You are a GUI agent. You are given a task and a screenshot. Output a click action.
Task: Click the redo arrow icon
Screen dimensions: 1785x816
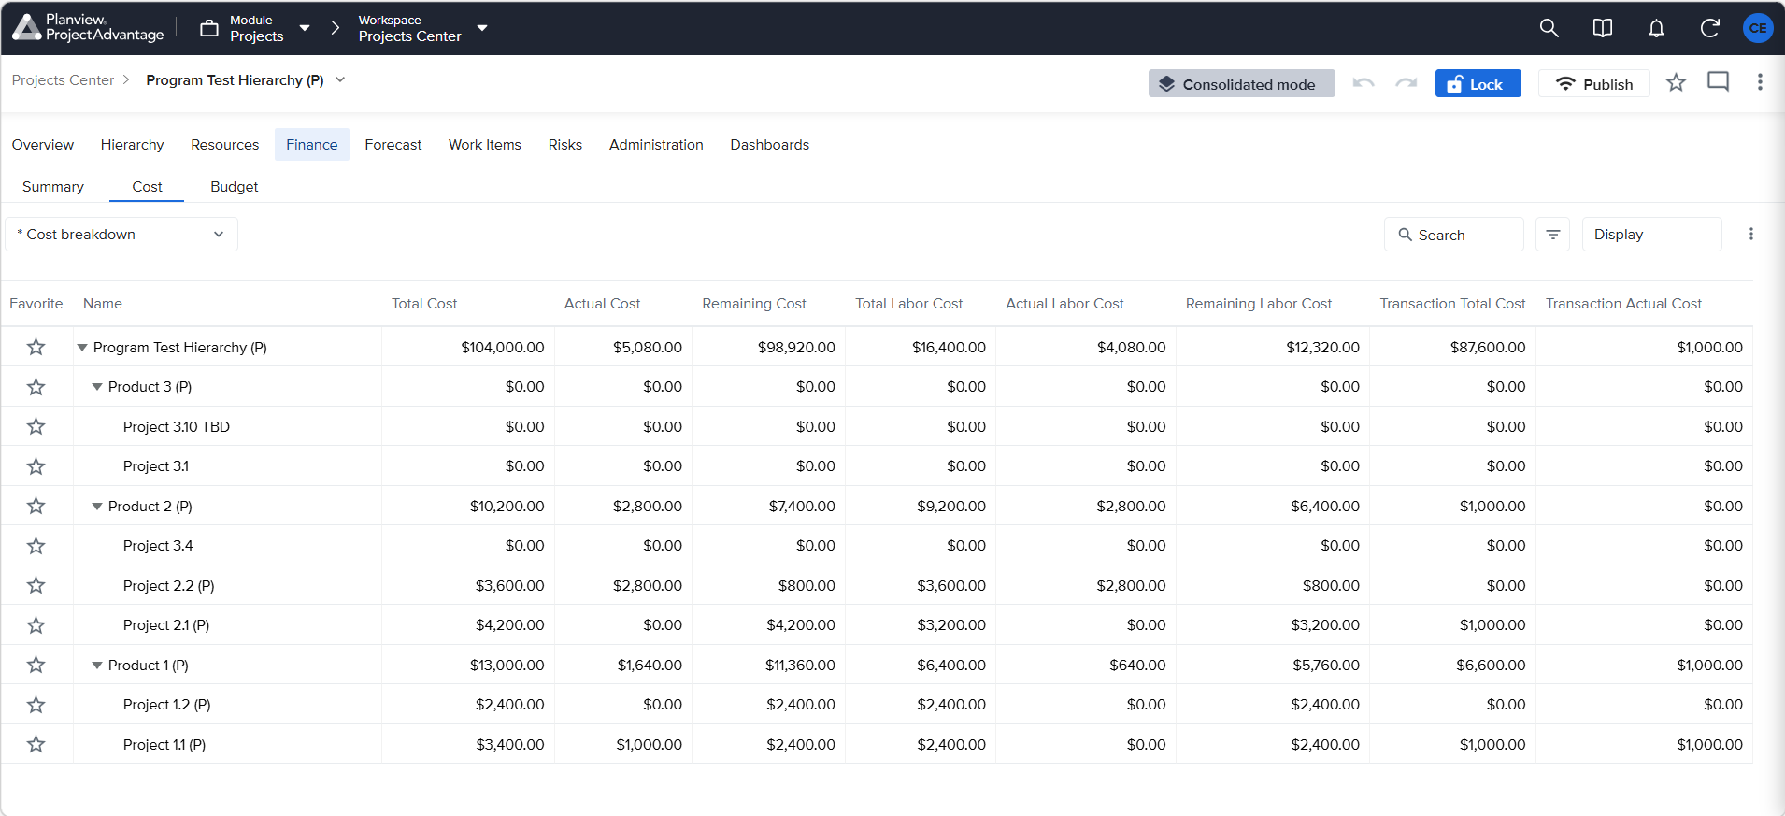(1406, 83)
